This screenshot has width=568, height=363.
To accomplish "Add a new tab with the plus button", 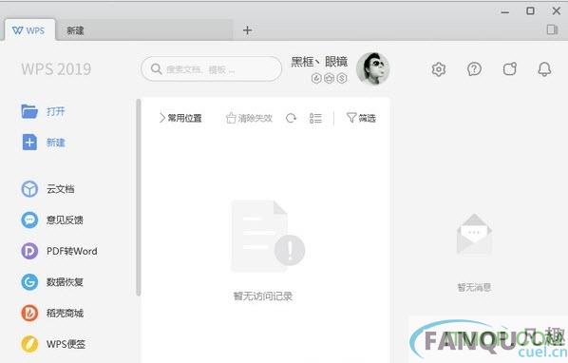I will (247, 30).
